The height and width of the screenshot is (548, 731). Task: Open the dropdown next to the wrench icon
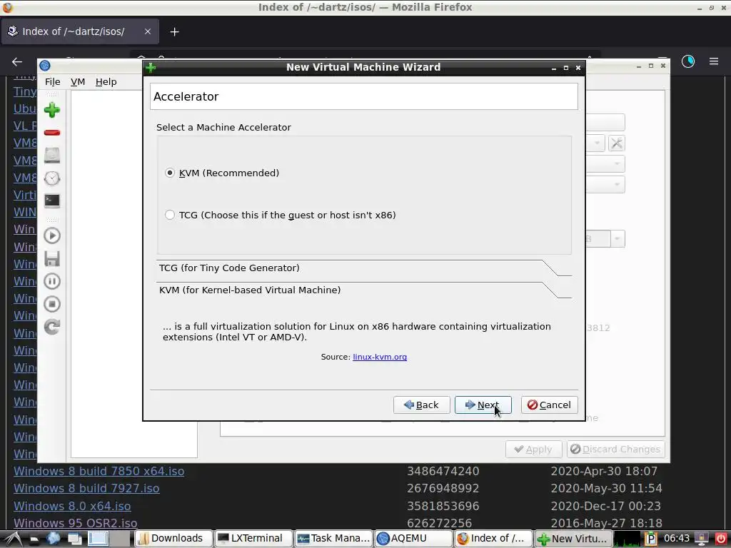pos(596,143)
